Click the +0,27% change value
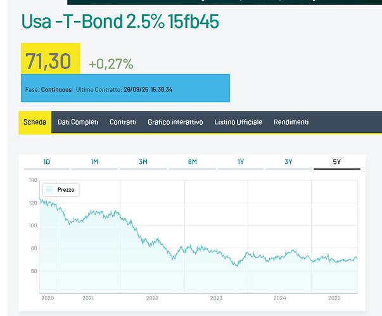This screenshot has height=316, width=382. click(111, 63)
